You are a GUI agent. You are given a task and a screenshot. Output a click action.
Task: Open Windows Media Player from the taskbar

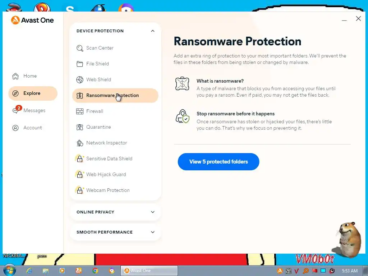click(62, 271)
